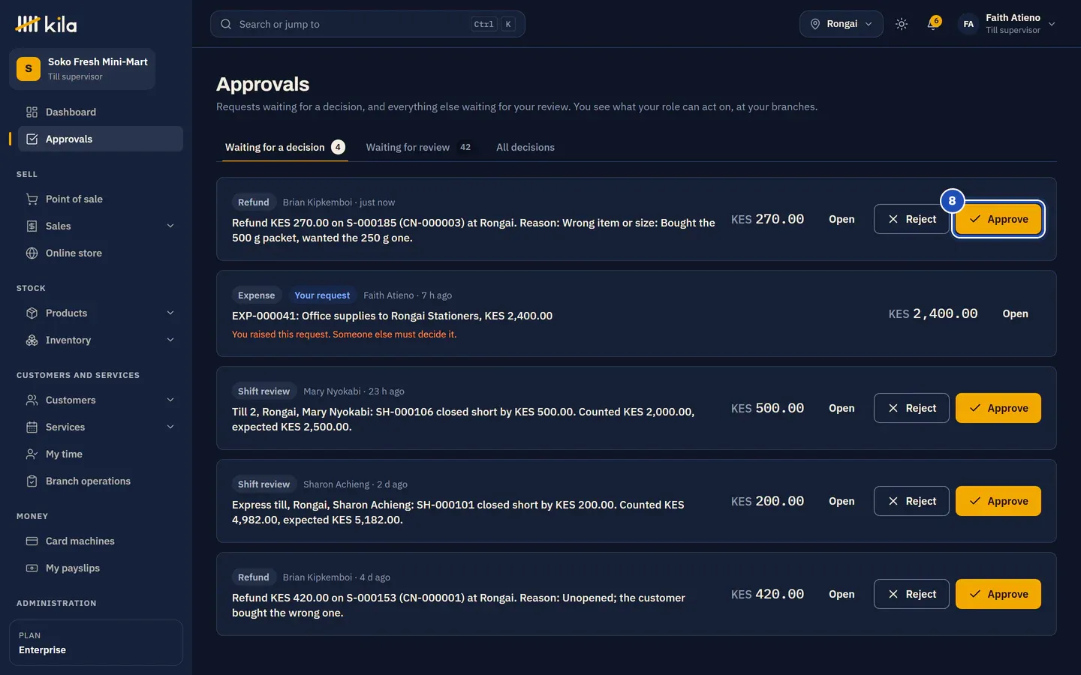Screen dimensions: 1081x675
Task: Switch to Waiting for a decision tab
Action: click(x=285, y=147)
